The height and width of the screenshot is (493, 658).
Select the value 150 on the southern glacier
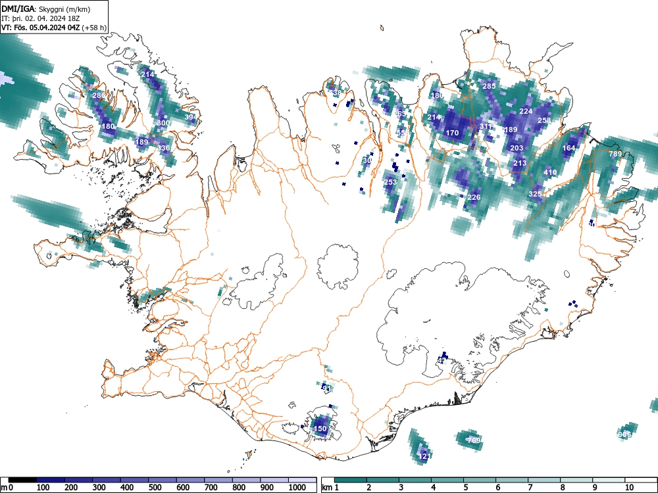320,429
